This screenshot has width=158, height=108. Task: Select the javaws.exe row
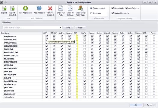pyautogui.click(x=80, y=94)
